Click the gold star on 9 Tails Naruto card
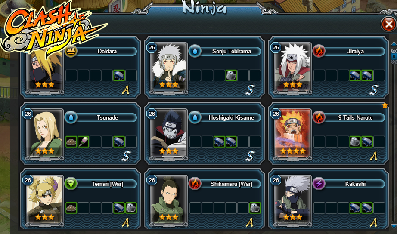 point(385,105)
